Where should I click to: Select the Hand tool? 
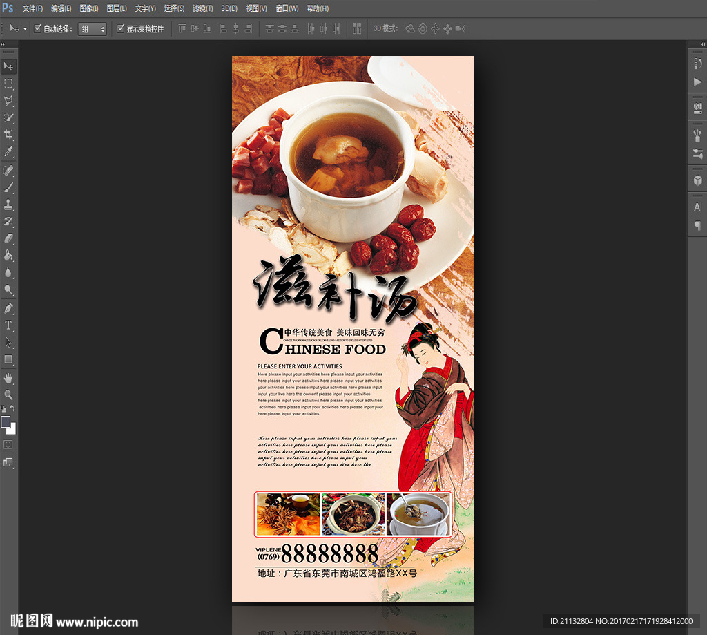point(8,378)
